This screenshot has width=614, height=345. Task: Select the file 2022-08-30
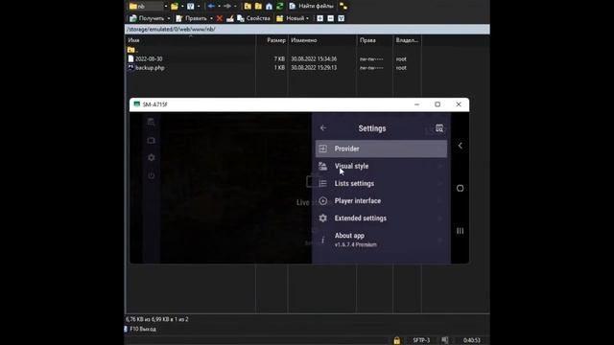pyautogui.click(x=145, y=58)
